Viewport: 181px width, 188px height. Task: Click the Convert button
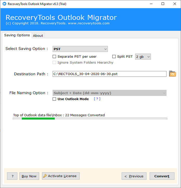tap(162, 176)
